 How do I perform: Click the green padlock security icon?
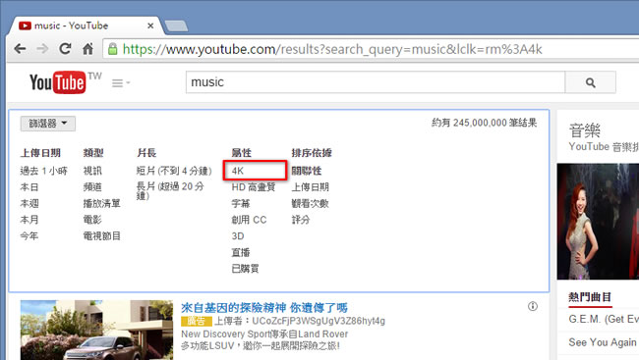[x=113, y=49]
